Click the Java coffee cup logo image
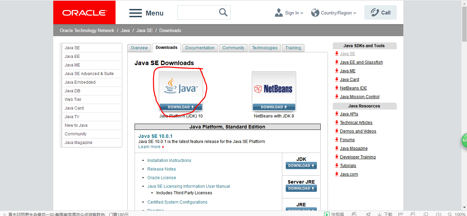 tap(181, 87)
